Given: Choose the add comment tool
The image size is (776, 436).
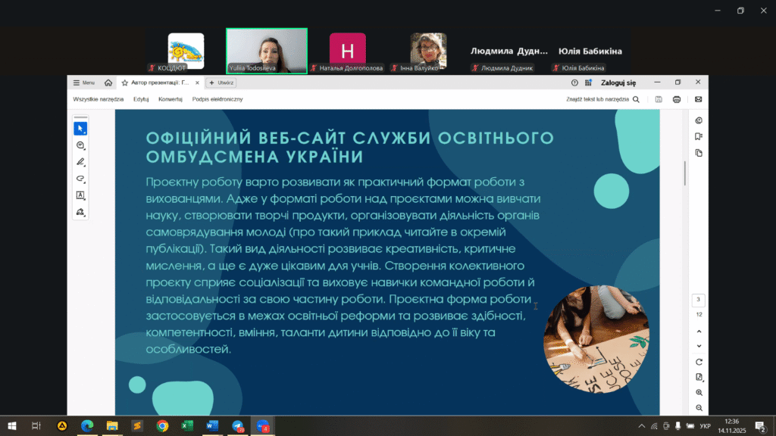Looking at the screenshot, I should point(80,145).
